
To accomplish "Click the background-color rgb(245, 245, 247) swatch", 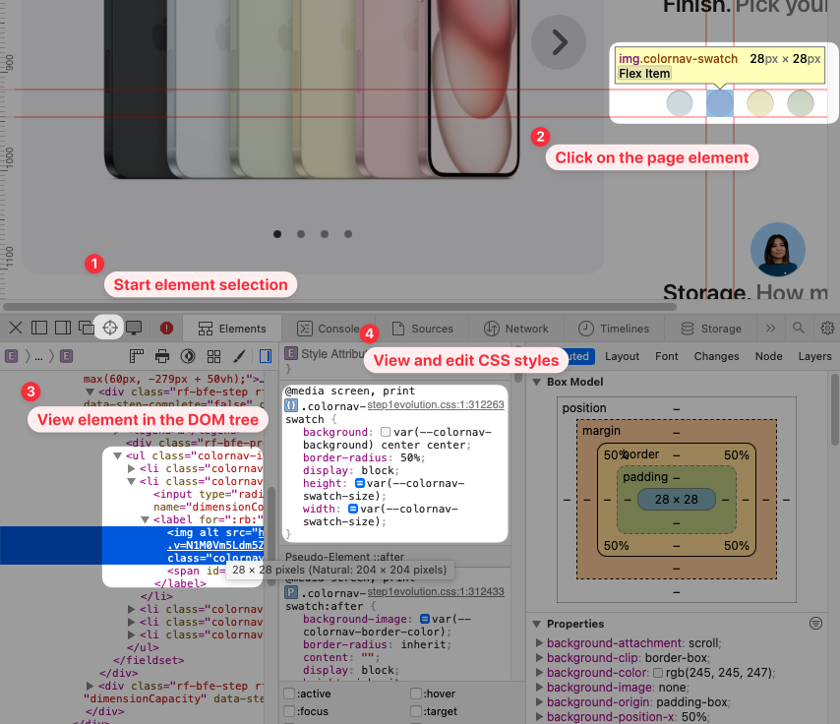I will pyautogui.click(x=658, y=673).
